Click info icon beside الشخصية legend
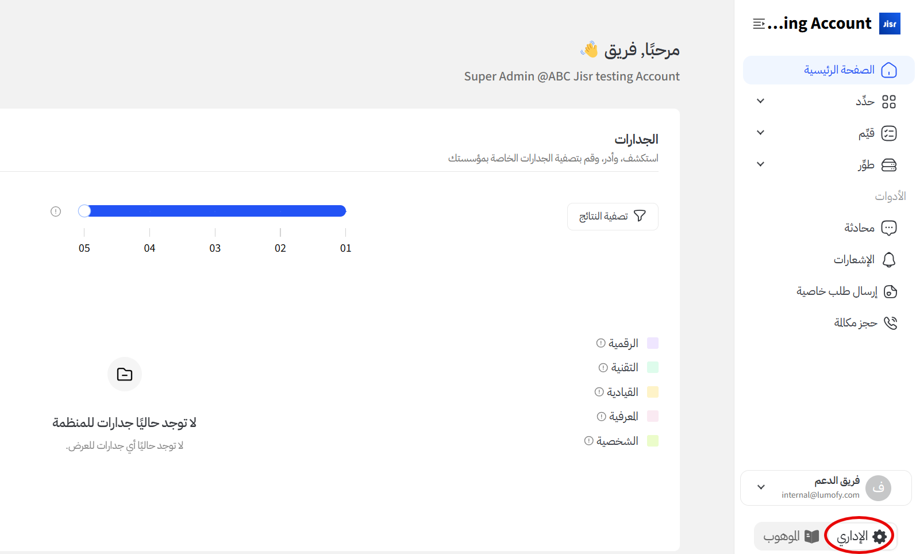 [x=588, y=441]
